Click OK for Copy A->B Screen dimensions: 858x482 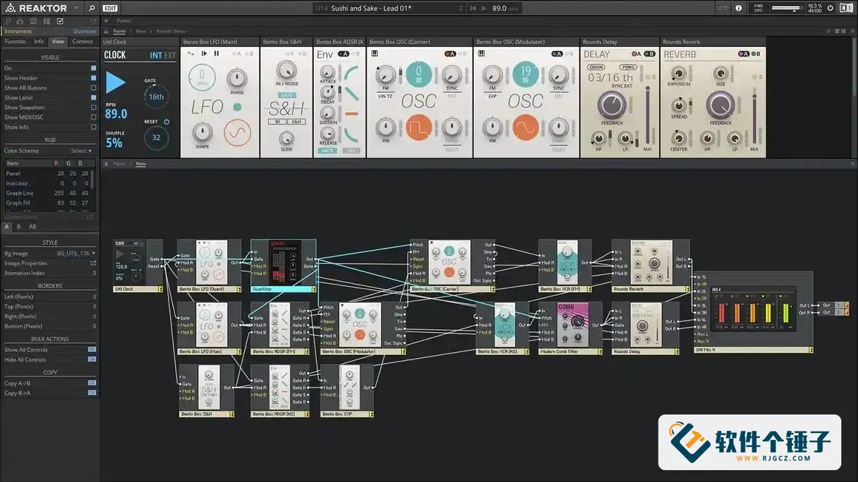[92, 383]
